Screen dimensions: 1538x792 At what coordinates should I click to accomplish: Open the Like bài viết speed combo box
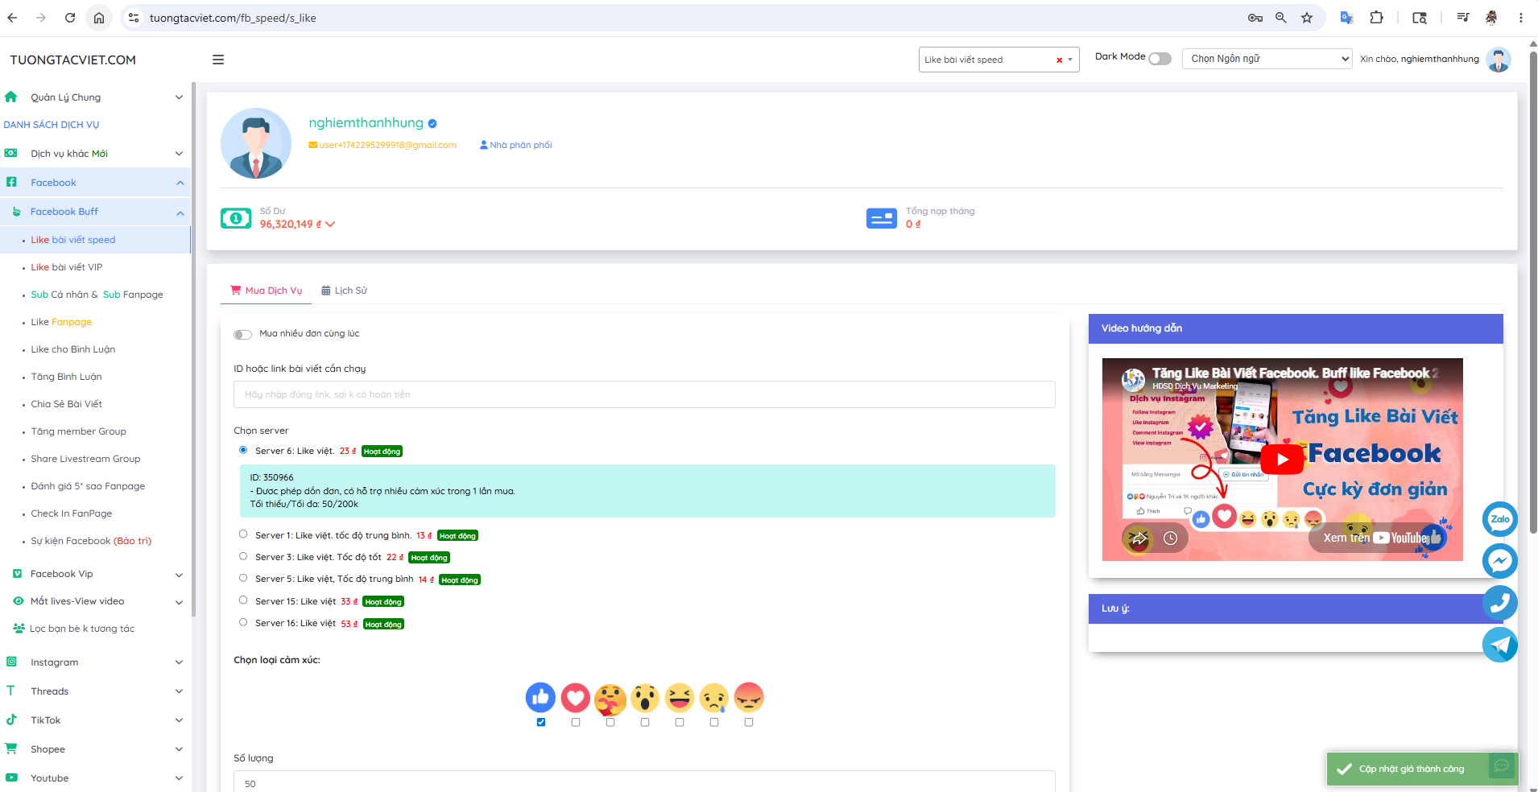coord(998,60)
